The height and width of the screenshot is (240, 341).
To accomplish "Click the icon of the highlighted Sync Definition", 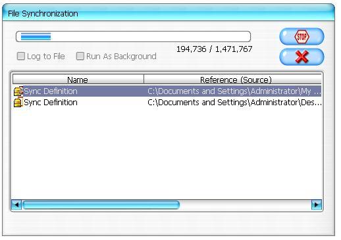I will click(18, 91).
